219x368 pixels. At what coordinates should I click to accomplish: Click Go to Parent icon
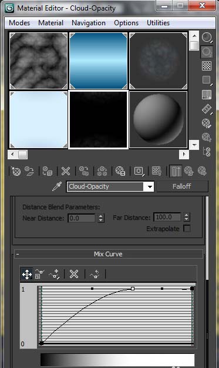pyautogui.click(x=188, y=171)
